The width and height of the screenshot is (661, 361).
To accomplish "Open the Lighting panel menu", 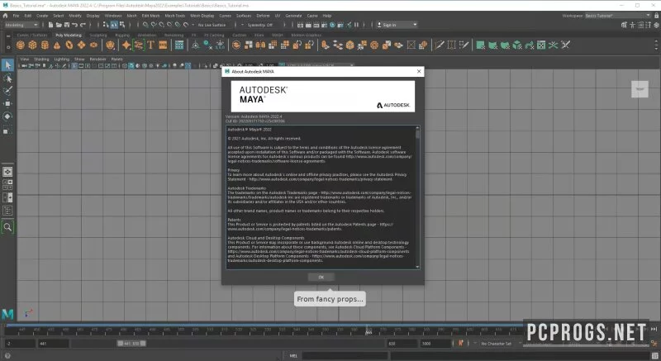I will 61,59.
